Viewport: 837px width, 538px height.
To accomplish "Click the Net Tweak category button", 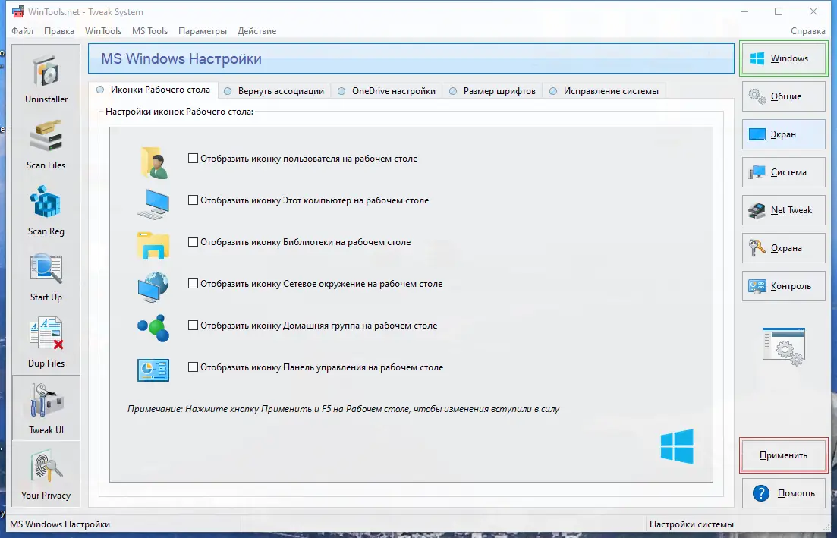I will tap(784, 210).
